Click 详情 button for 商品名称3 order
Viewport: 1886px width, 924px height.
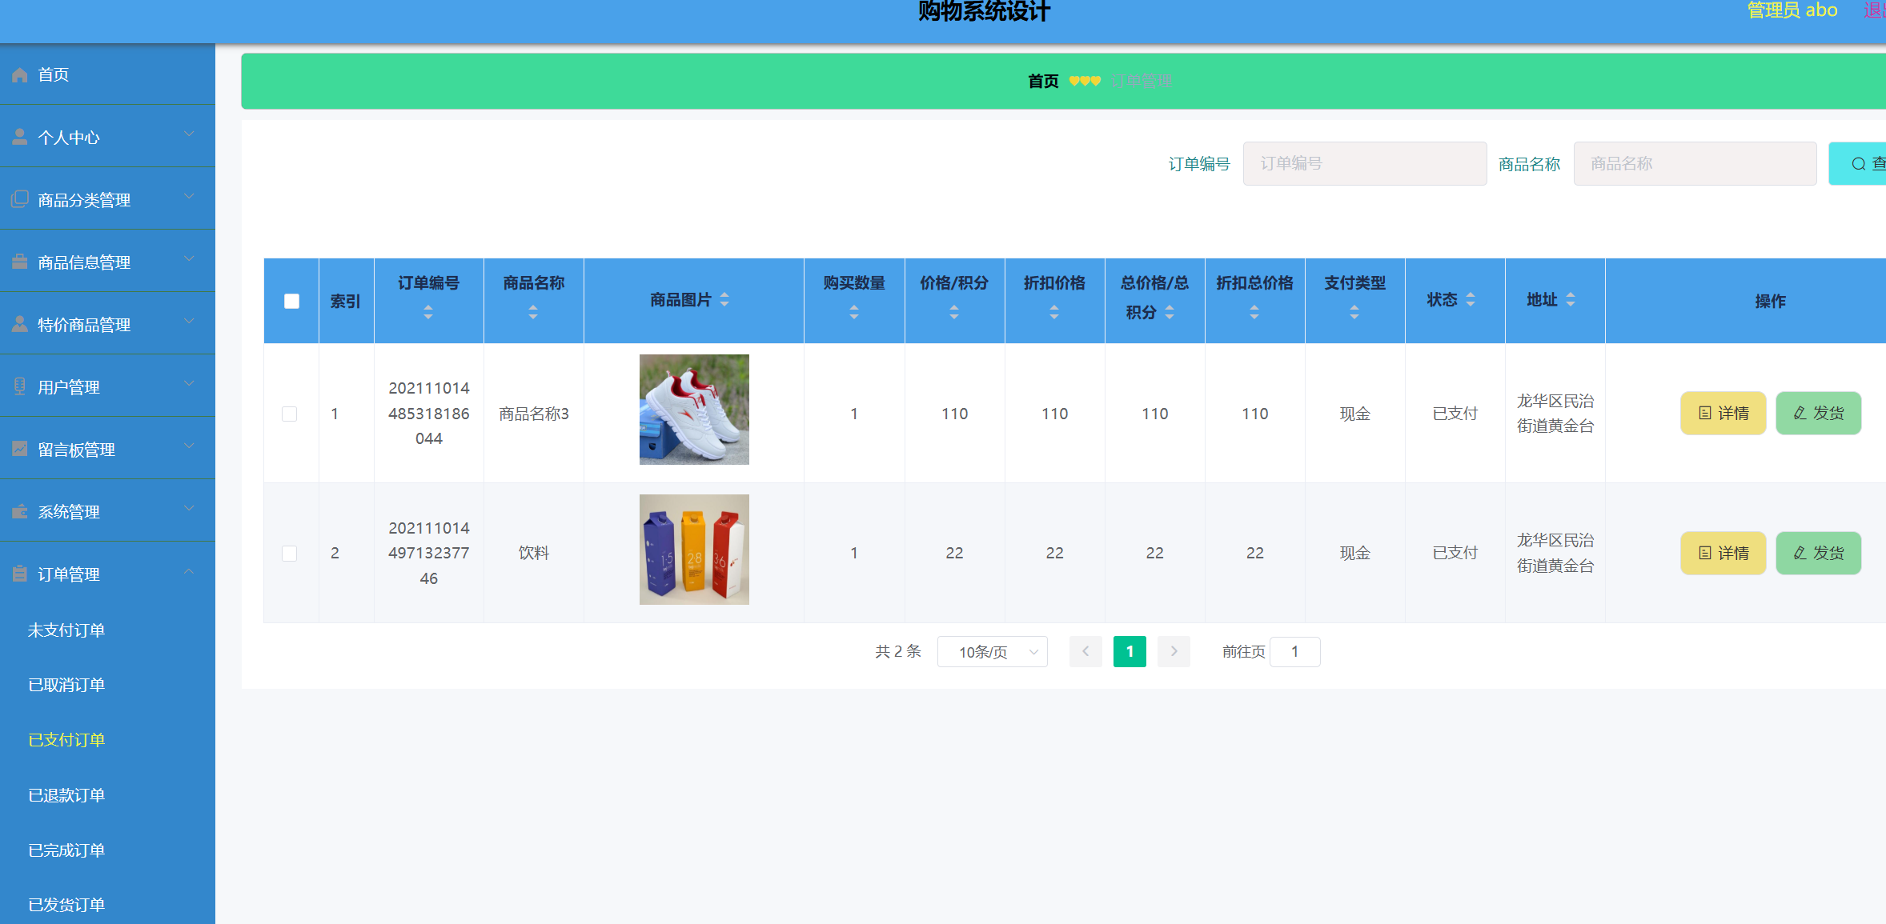click(1723, 413)
